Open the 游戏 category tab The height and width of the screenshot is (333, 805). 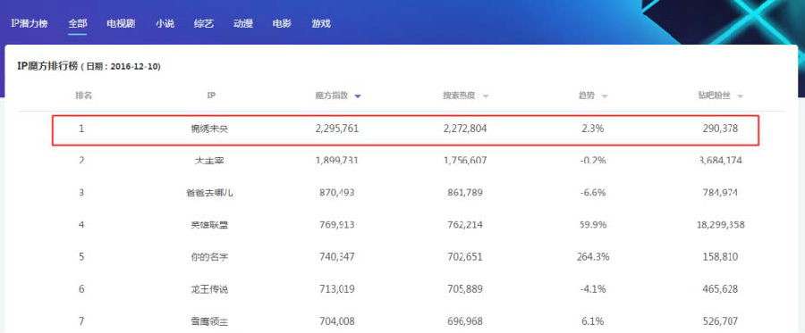(321, 23)
